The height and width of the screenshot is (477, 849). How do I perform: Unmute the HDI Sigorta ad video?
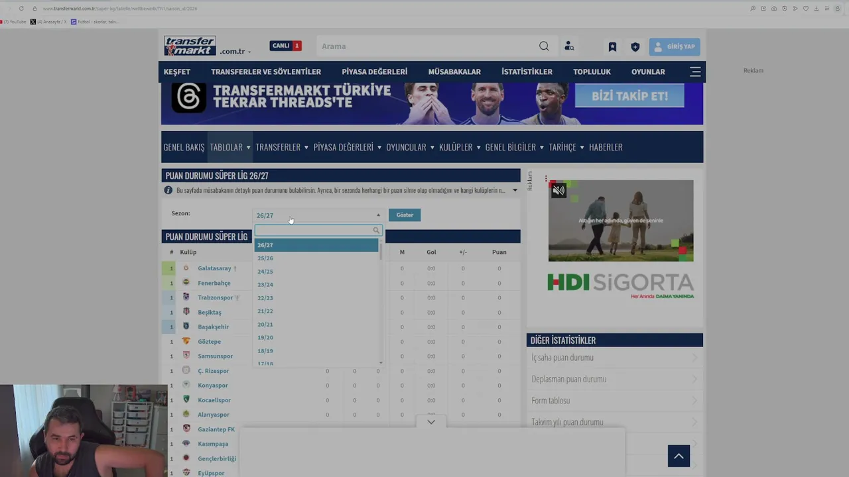tap(559, 191)
